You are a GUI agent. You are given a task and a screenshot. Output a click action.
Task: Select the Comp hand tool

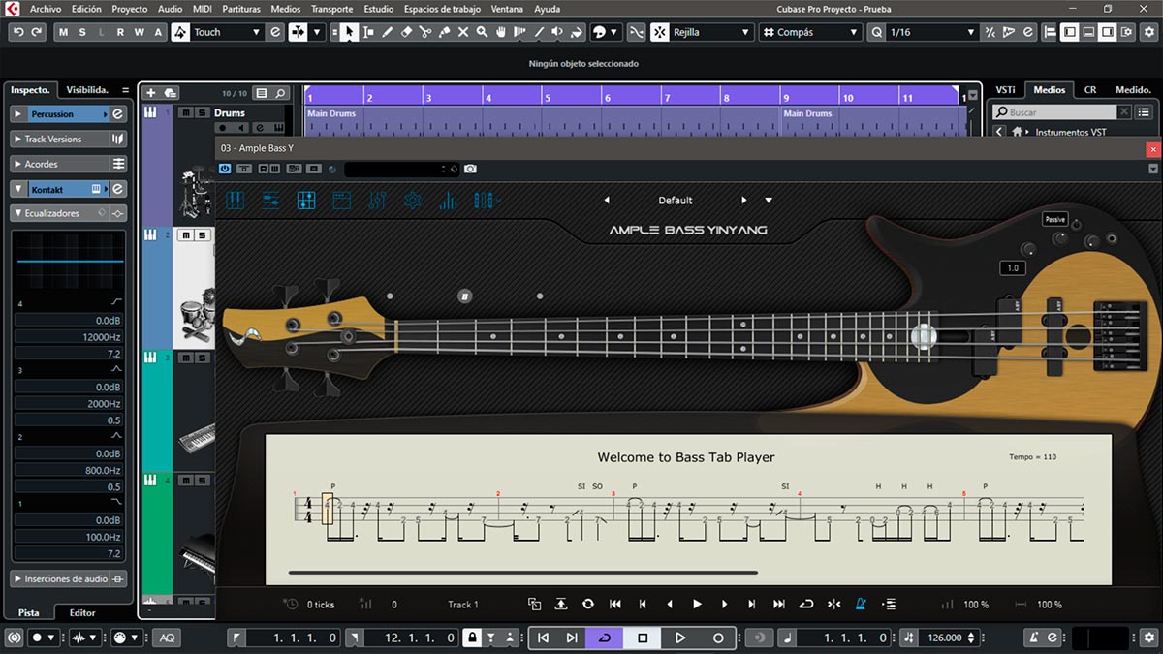point(501,32)
